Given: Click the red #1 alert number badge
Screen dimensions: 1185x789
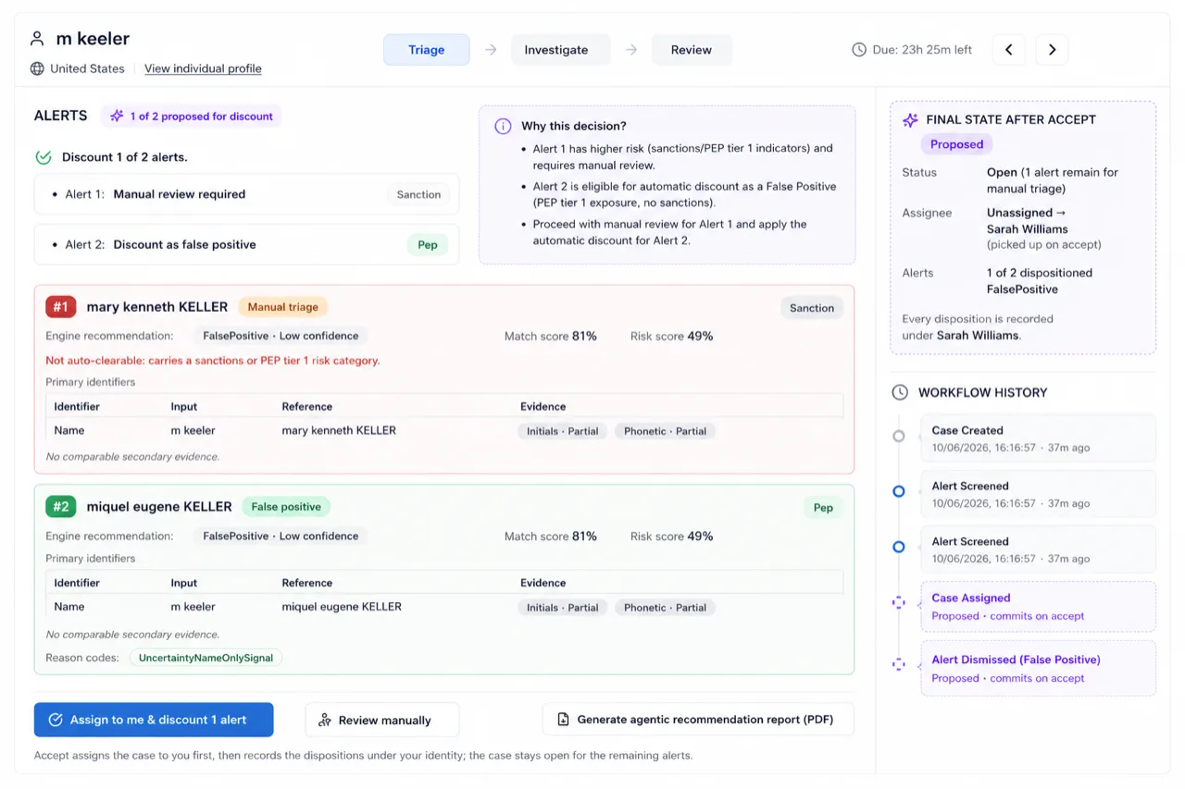Looking at the screenshot, I should click(60, 307).
